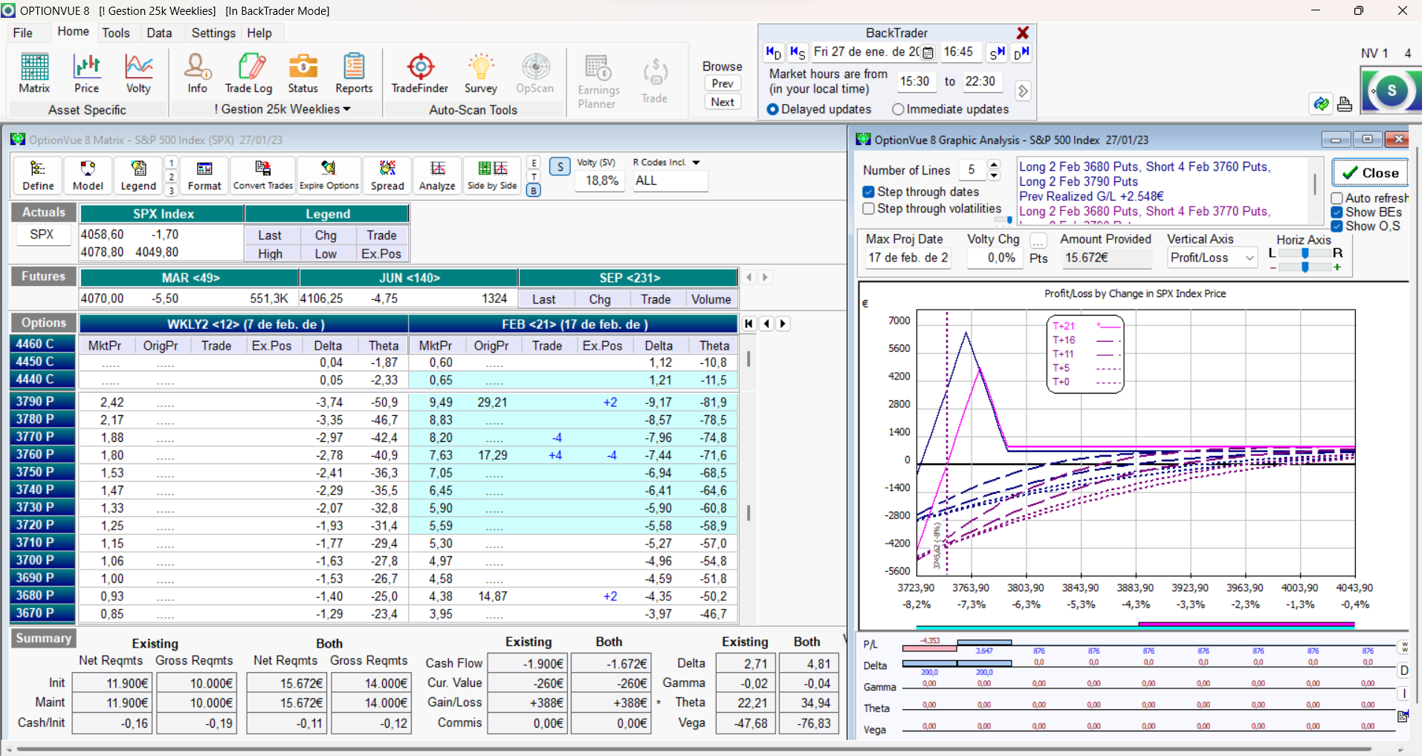Increase Number of Lines stepper
This screenshot has width=1422, height=756.
994,165
